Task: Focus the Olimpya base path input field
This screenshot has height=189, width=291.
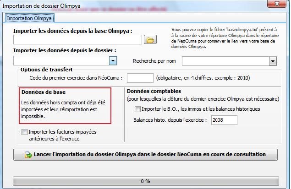Action: [77, 40]
